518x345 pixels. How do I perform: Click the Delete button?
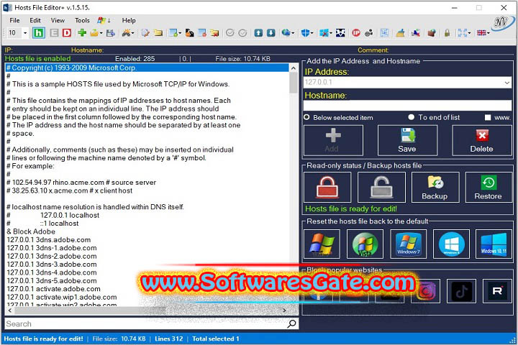click(481, 140)
